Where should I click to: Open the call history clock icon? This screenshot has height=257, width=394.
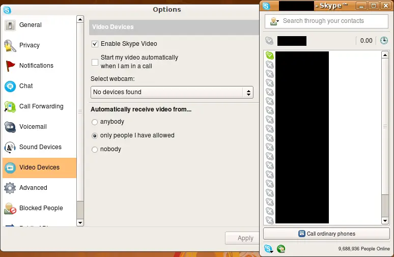[x=384, y=40]
